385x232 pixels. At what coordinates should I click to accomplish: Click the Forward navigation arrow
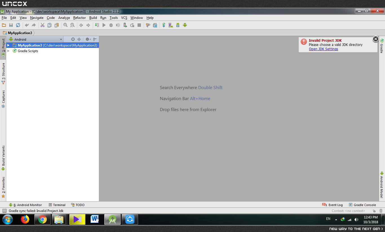click(88, 25)
